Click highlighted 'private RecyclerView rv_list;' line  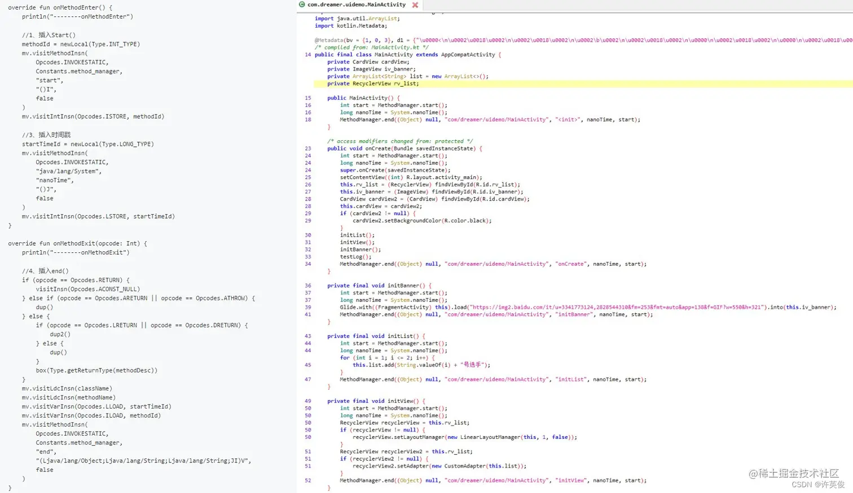(x=373, y=83)
